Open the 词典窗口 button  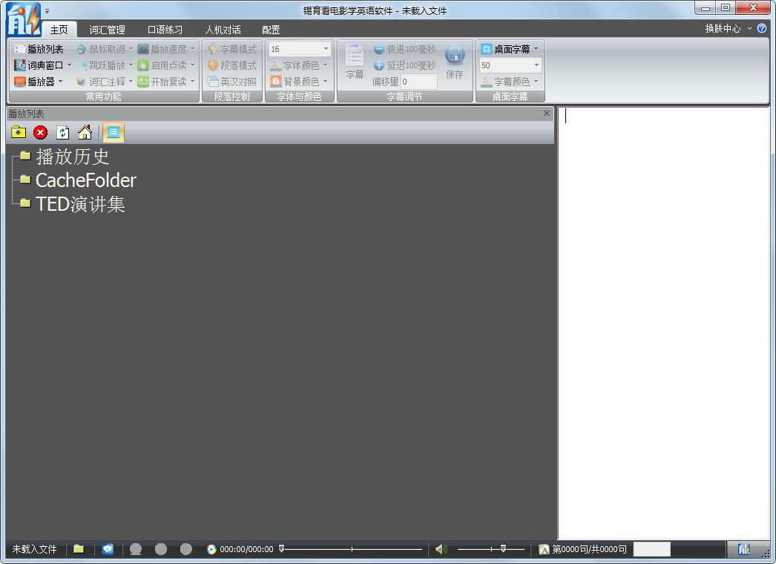[x=39, y=65]
